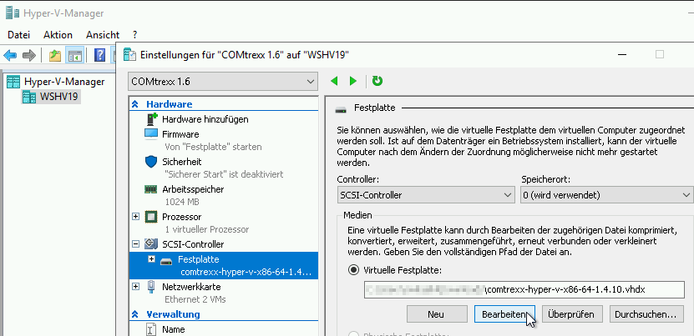Expand the Prozessor tree node
Image resolution: width=694 pixels, height=336 pixels.
pyautogui.click(x=136, y=217)
